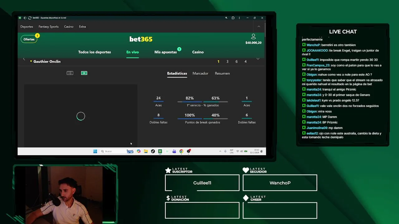Click the microphone tray icon
The image size is (399, 224).
225,151
